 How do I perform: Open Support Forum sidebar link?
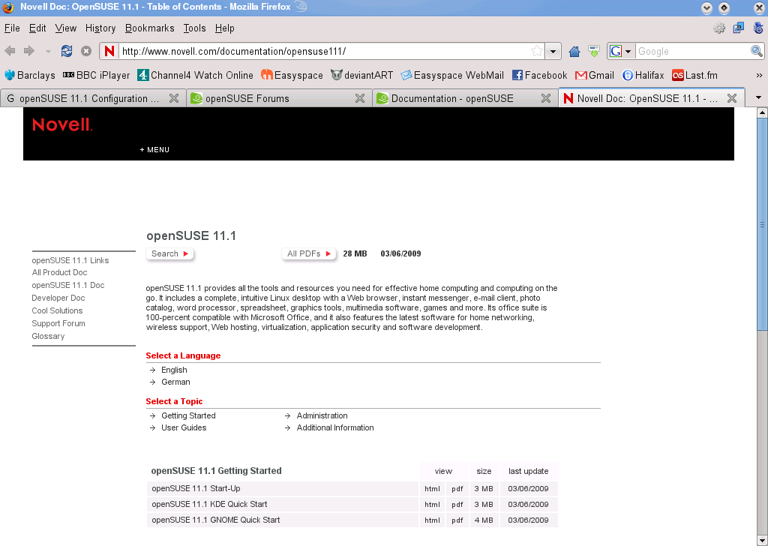coord(58,324)
